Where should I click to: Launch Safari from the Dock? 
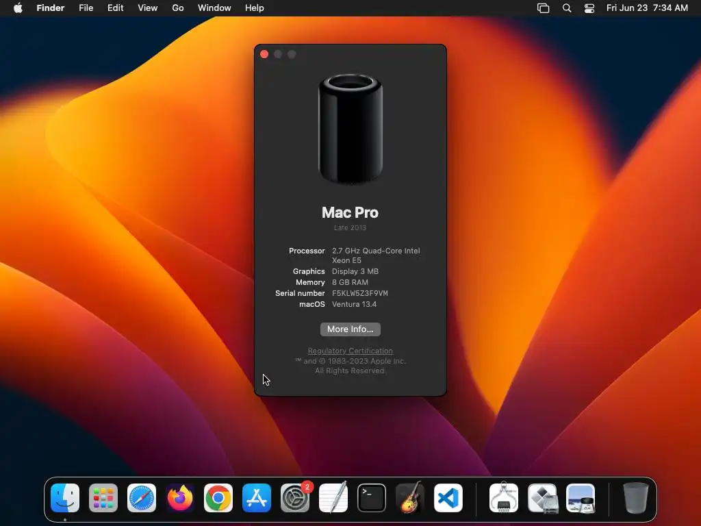[142, 498]
